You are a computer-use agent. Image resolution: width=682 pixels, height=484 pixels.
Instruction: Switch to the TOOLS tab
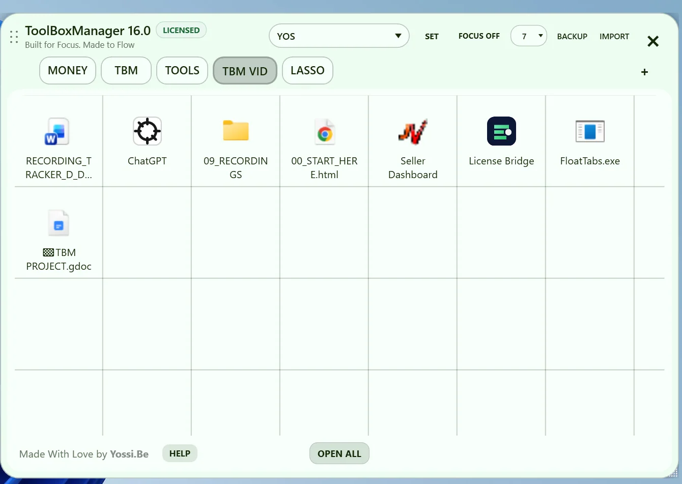click(x=182, y=70)
